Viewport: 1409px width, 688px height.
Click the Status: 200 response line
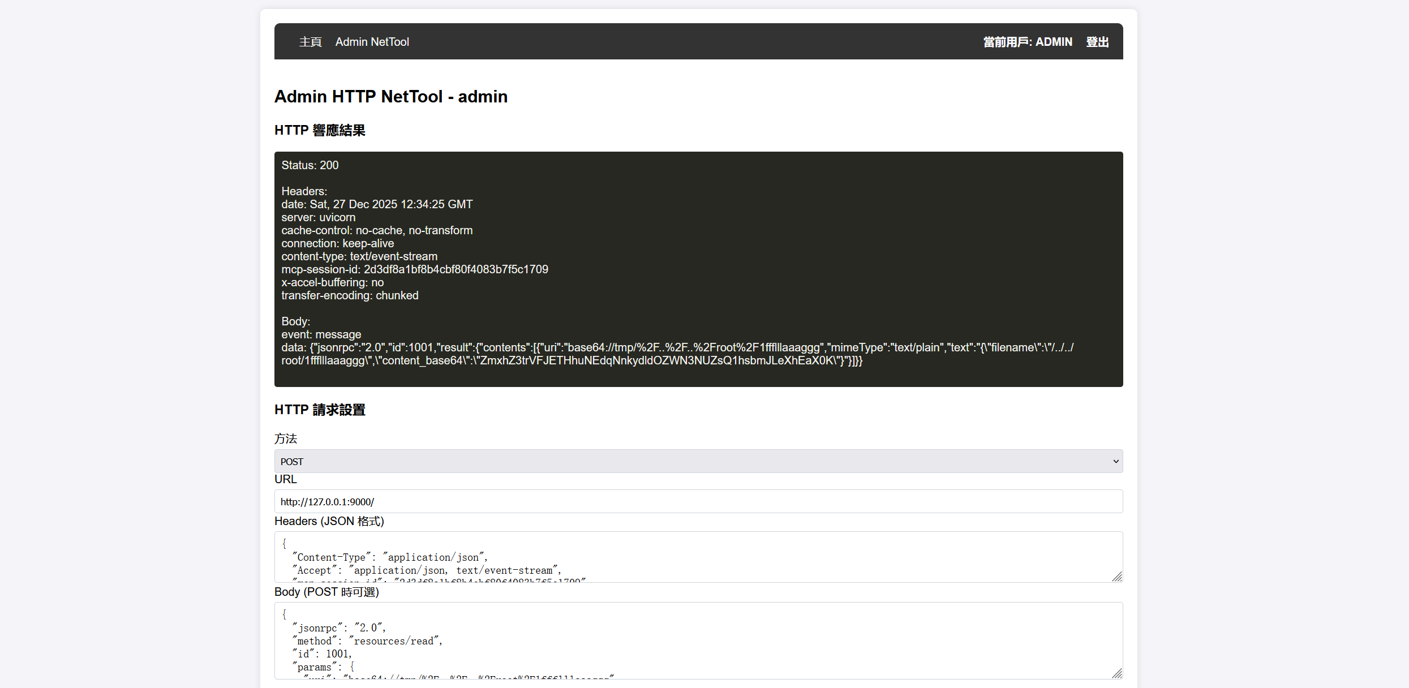click(310, 165)
